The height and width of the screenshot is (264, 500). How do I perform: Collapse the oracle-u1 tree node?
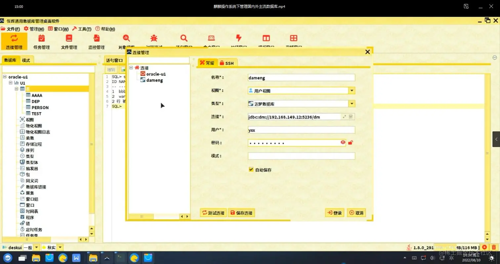point(5,77)
